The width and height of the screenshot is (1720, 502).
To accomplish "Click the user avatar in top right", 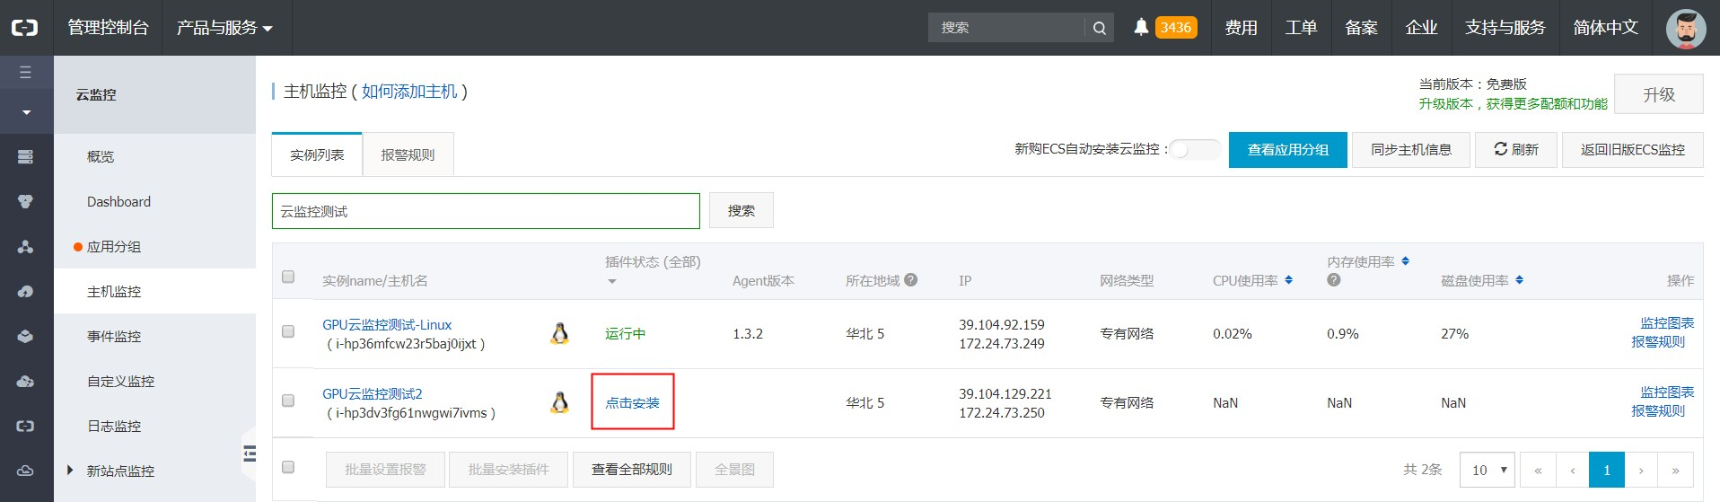I will click(x=1685, y=29).
